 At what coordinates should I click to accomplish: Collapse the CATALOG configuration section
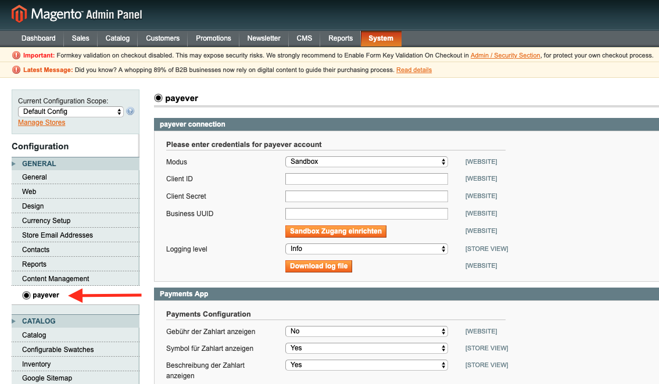(x=76, y=321)
